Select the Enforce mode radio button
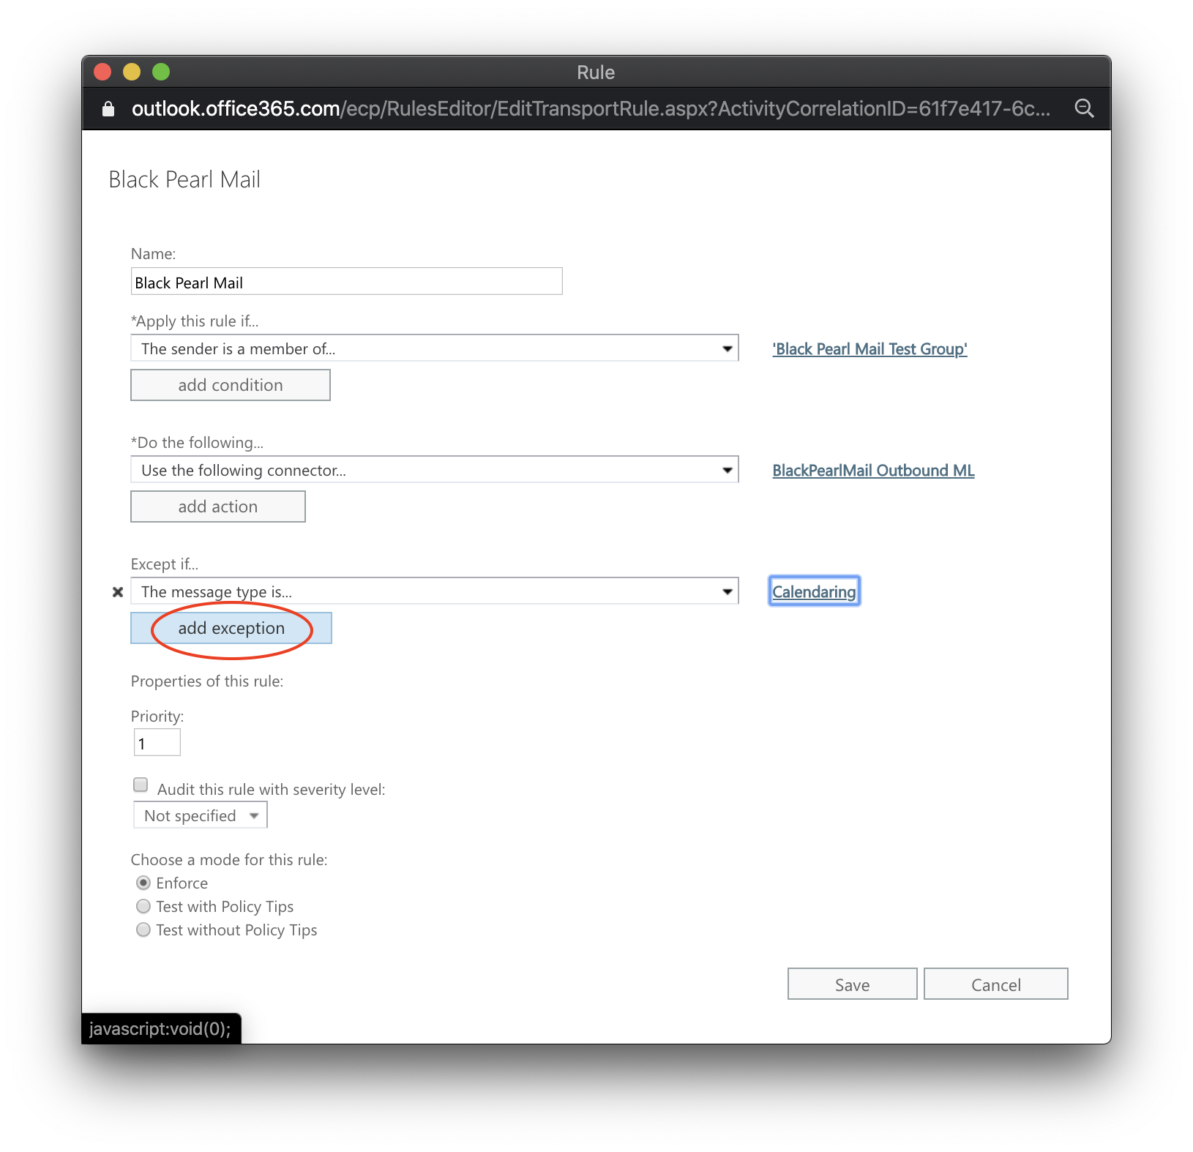 tap(143, 883)
